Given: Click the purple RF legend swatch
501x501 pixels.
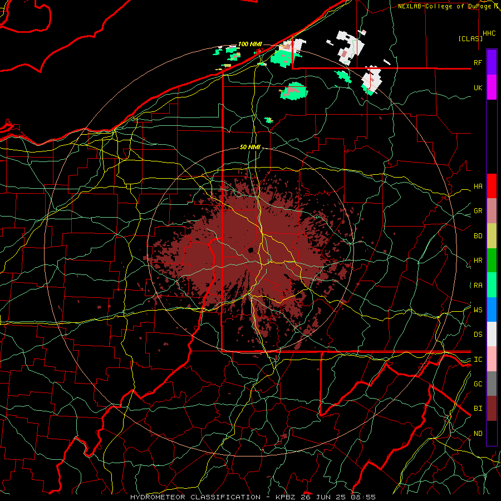Looking at the screenshot, I should click(492, 62).
